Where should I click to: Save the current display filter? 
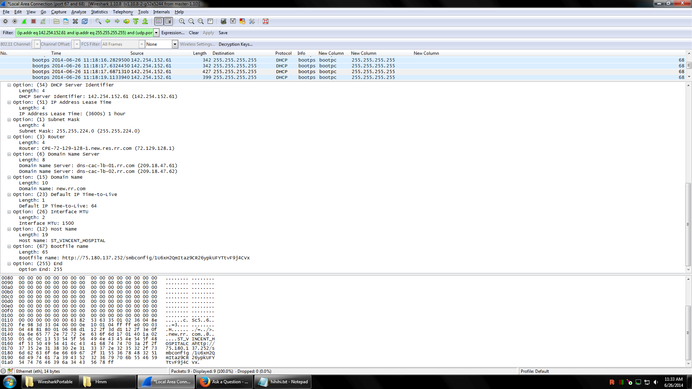coord(223,33)
